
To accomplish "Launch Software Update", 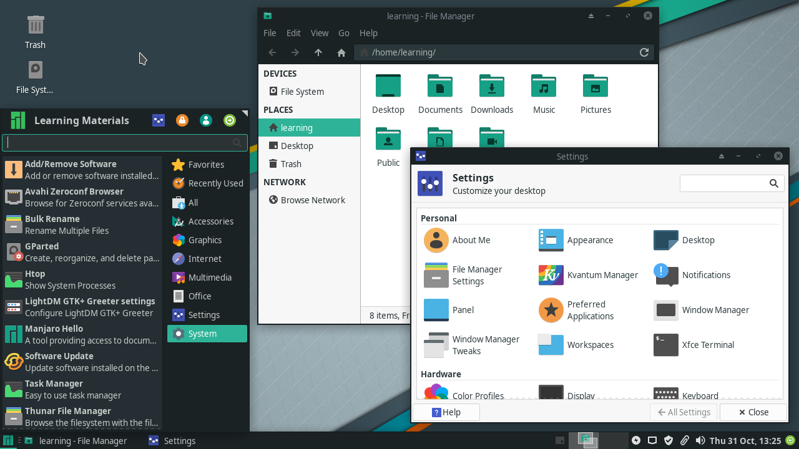I will point(82,362).
